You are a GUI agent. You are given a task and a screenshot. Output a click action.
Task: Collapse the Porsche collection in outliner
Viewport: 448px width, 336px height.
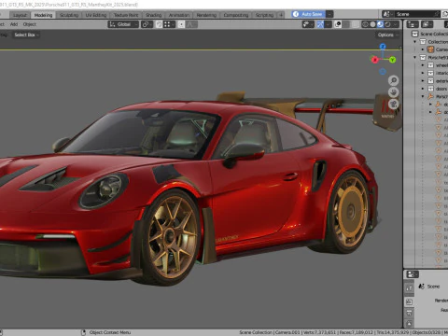click(x=415, y=57)
